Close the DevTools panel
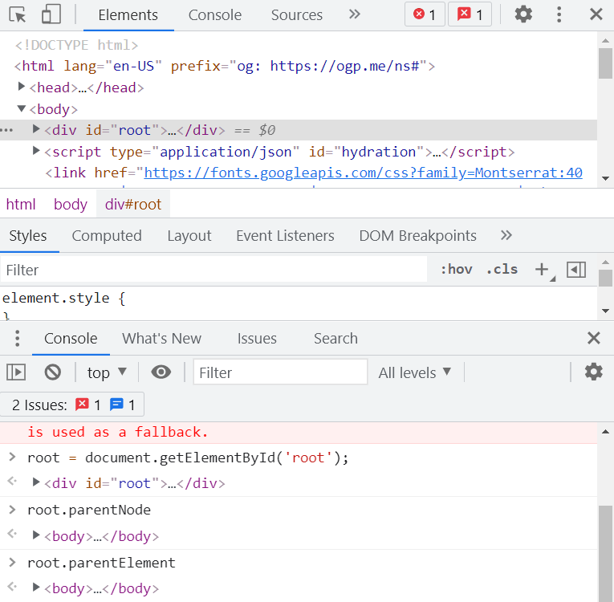The height and width of the screenshot is (602, 614). [596, 14]
